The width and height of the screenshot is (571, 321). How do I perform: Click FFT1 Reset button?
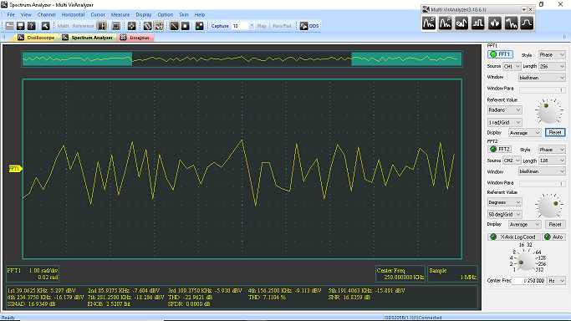coord(555,132)
